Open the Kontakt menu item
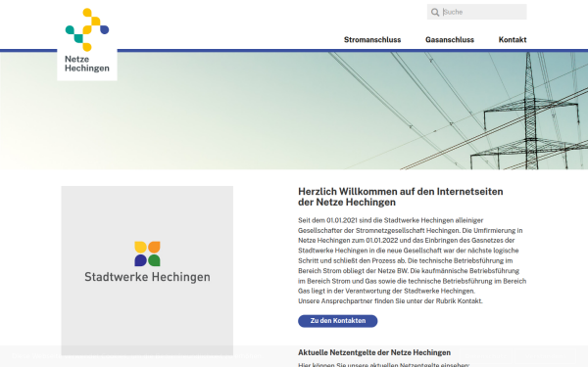The width and height of the screenshot is (588, 367). [x=513, y=40]
